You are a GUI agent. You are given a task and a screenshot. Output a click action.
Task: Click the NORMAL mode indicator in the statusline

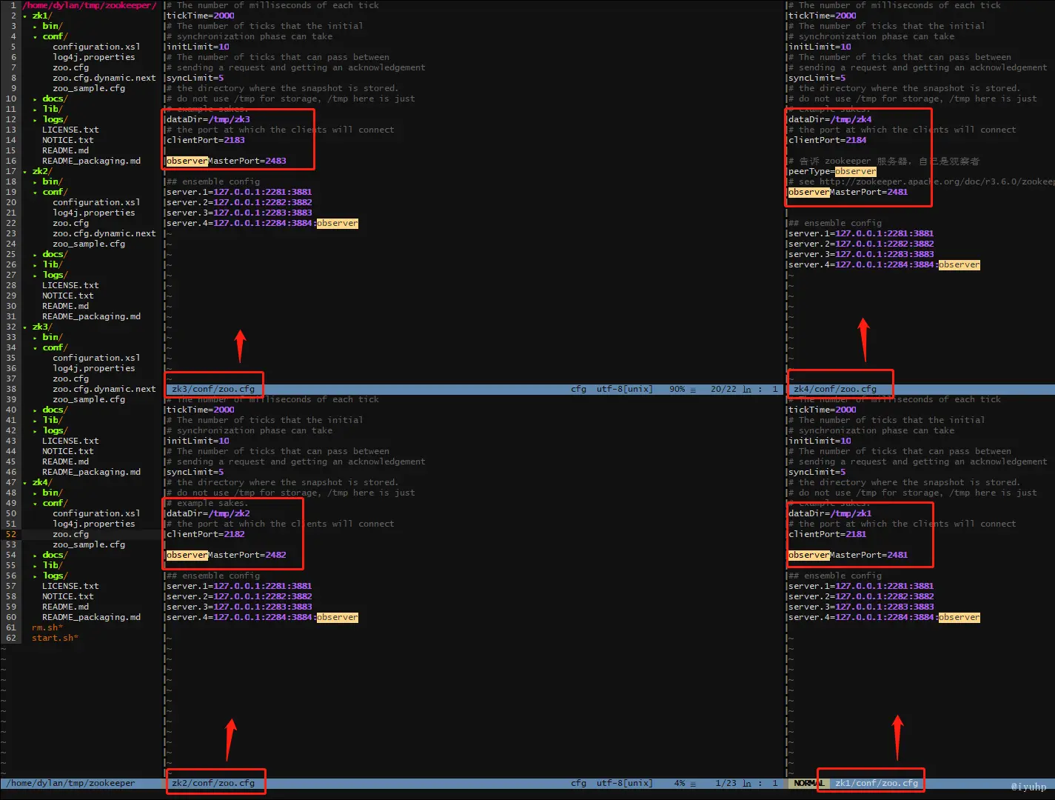pos(809,783)
